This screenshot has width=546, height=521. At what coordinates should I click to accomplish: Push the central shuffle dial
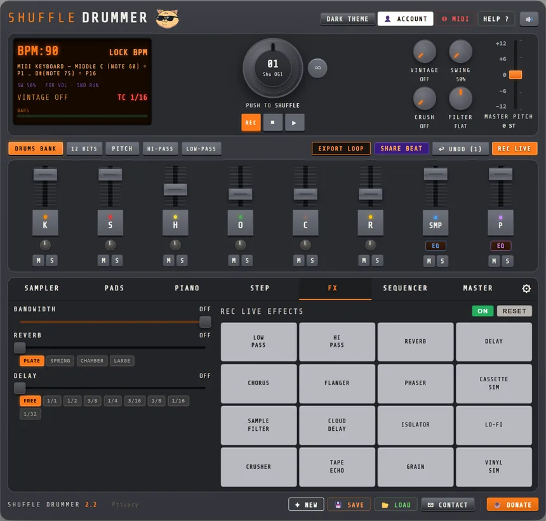[x=272, y=67]
